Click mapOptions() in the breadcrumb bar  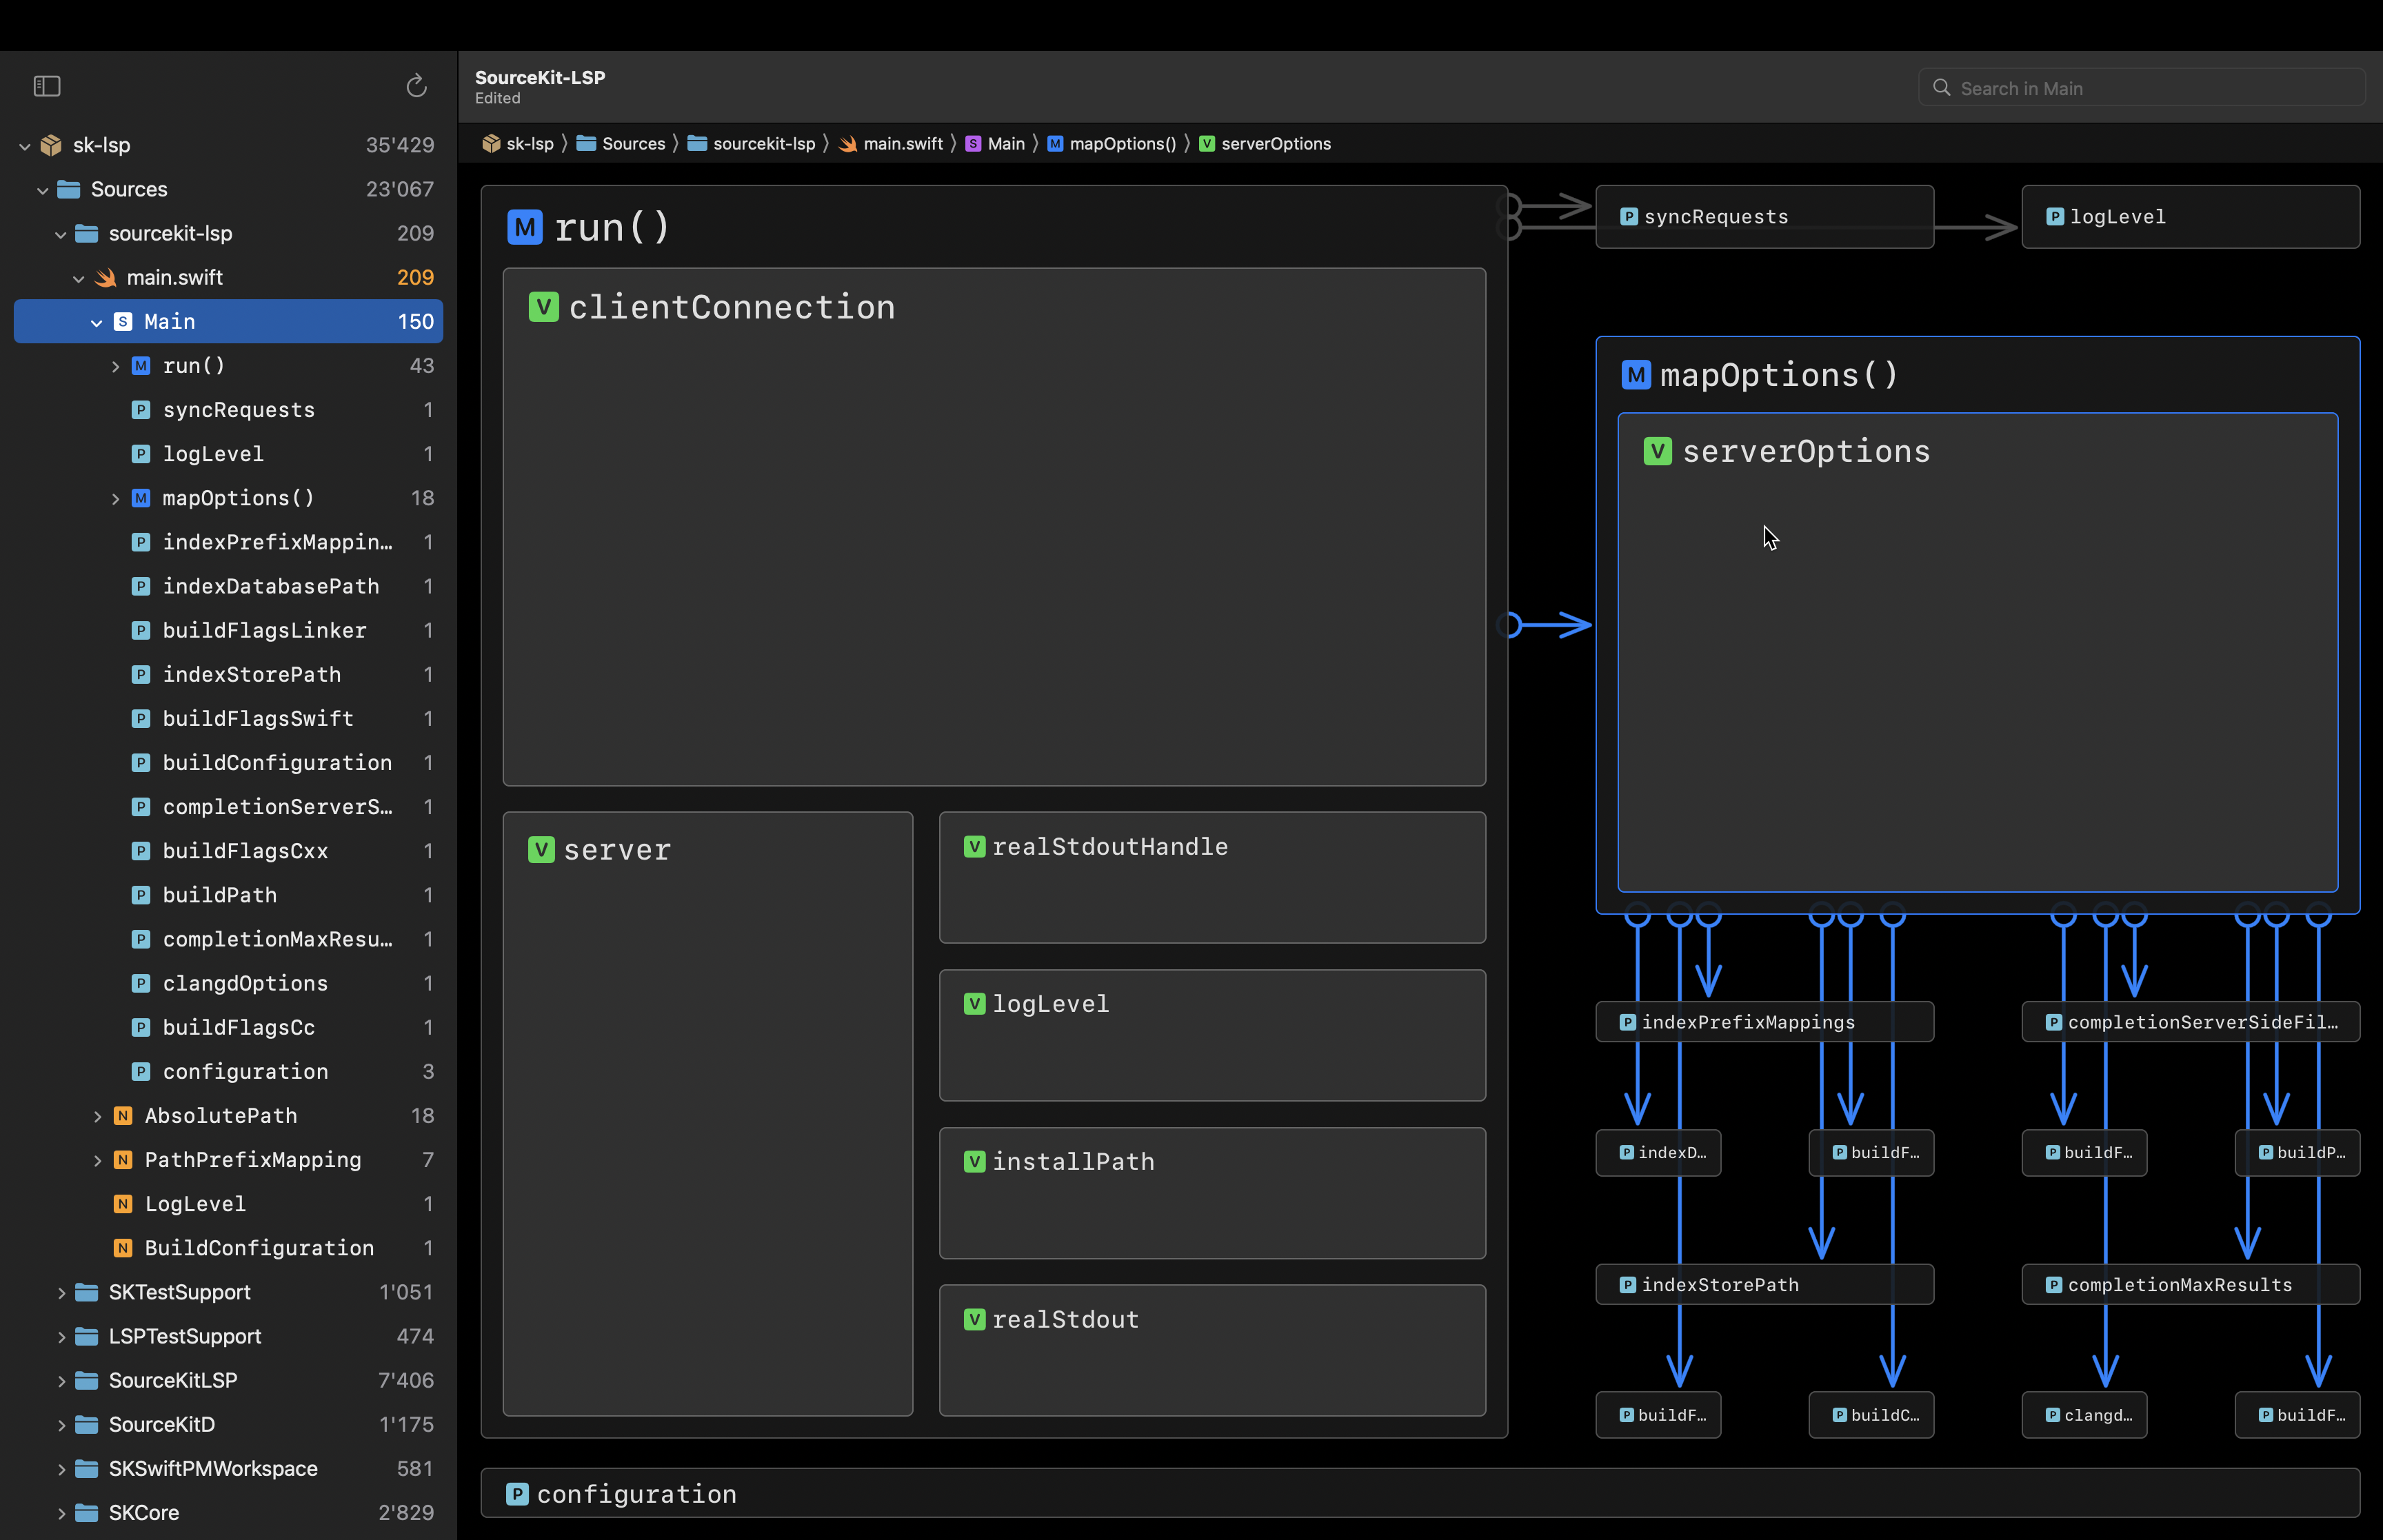pos(1112,144)
